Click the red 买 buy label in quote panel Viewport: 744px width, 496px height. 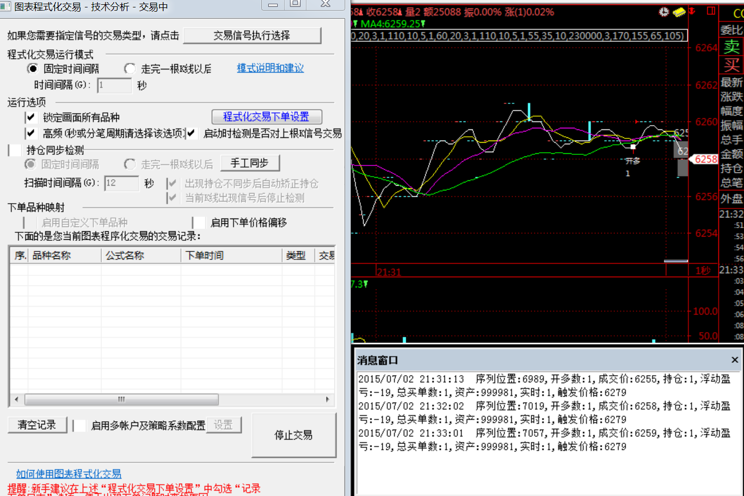click(x=732, y=65)
